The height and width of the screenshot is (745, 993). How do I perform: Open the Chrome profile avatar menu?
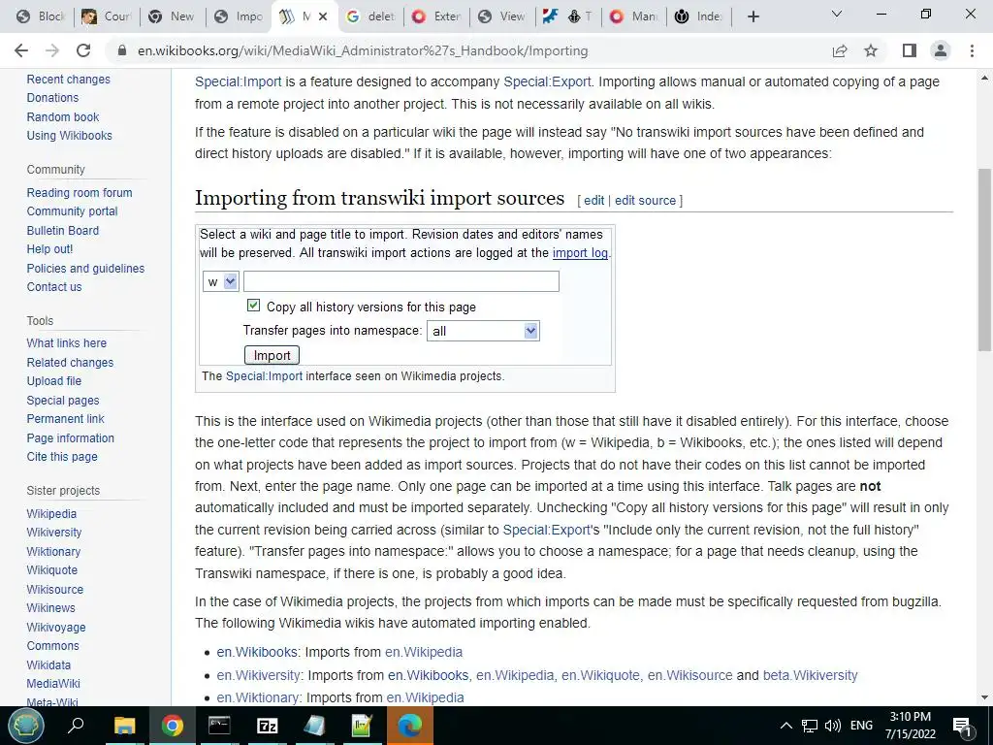pos(941,50)
